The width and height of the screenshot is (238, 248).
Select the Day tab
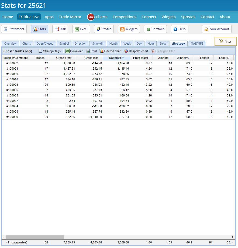tap(139, 44)
